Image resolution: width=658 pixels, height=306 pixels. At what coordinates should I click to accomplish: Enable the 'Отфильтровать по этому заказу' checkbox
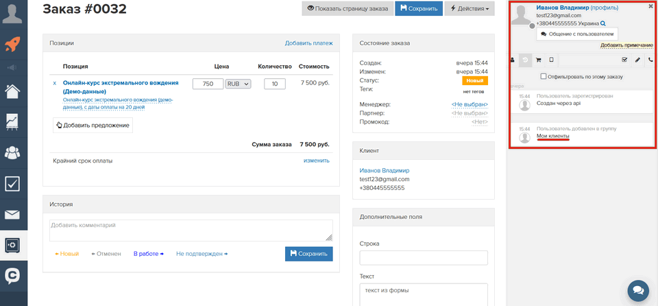(544, 76)
